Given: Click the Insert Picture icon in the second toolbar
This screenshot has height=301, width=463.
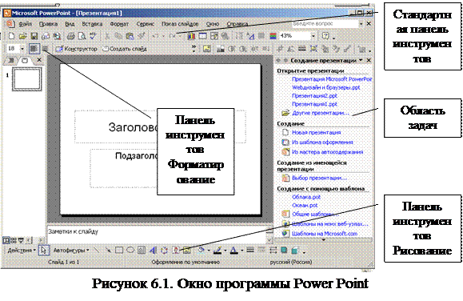Looking at the screenshot, I should tap(207, 49).
